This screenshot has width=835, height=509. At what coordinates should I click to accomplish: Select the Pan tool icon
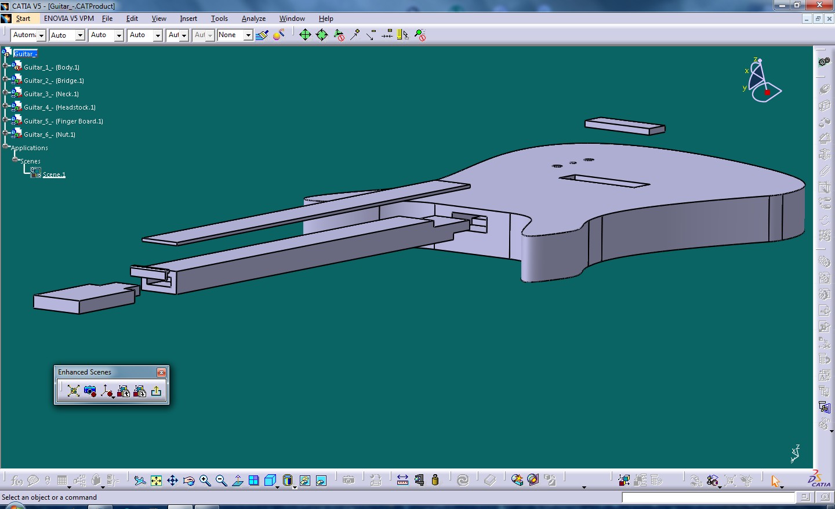172,481
